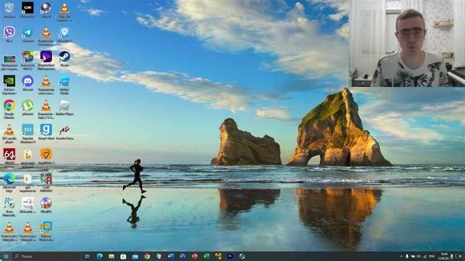Open Adobe Premiere Pro from taskbar
The height and width of the screenshot is (261, 465).
(x=230, y=255)
